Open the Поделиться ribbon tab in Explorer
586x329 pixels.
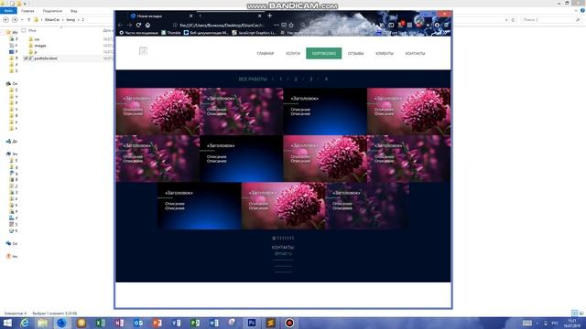(x=52, y=11)
